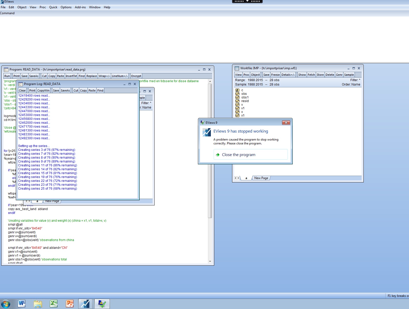Click Show in workfile toolbar
Image resolution: width=409 pixels, height=309 pixels.
point(302,75)
